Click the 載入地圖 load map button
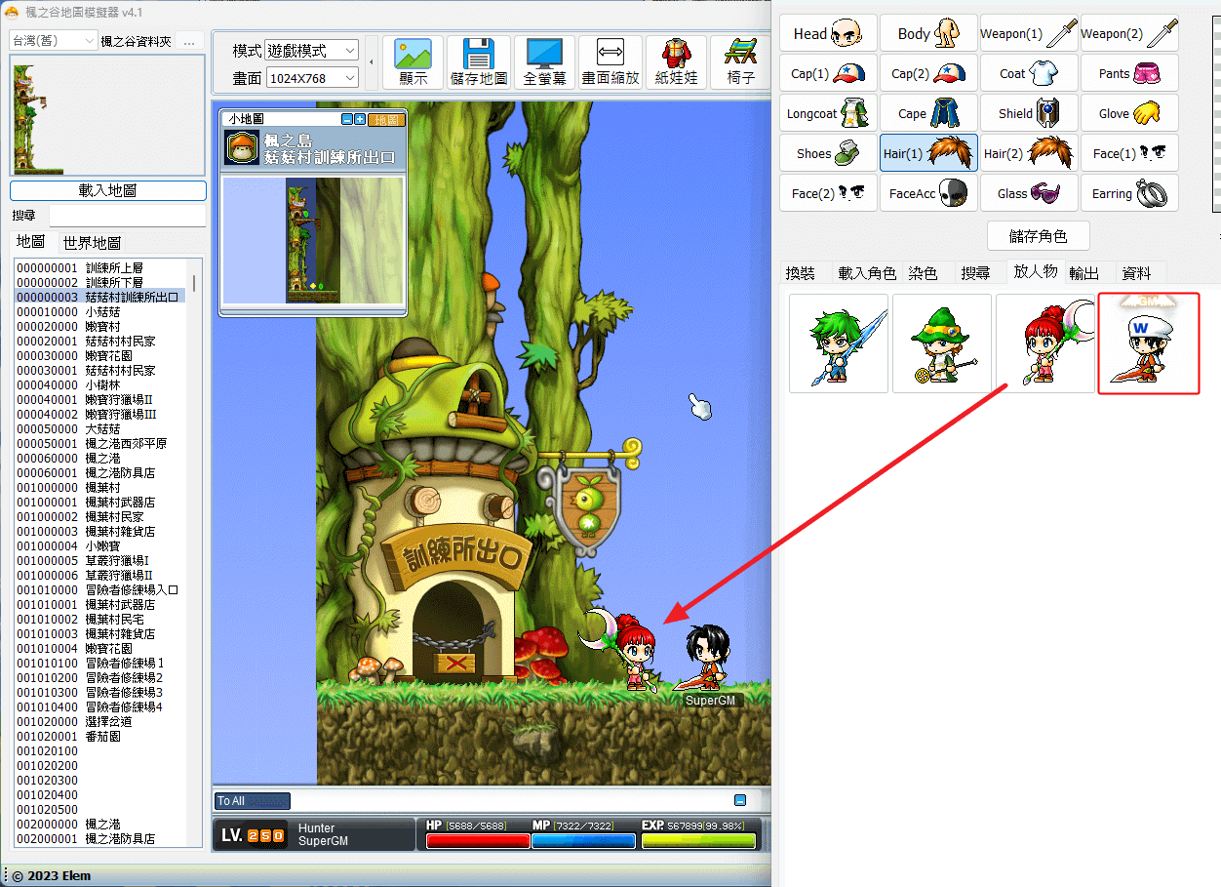1221x887 pixels. coord(108,190)
